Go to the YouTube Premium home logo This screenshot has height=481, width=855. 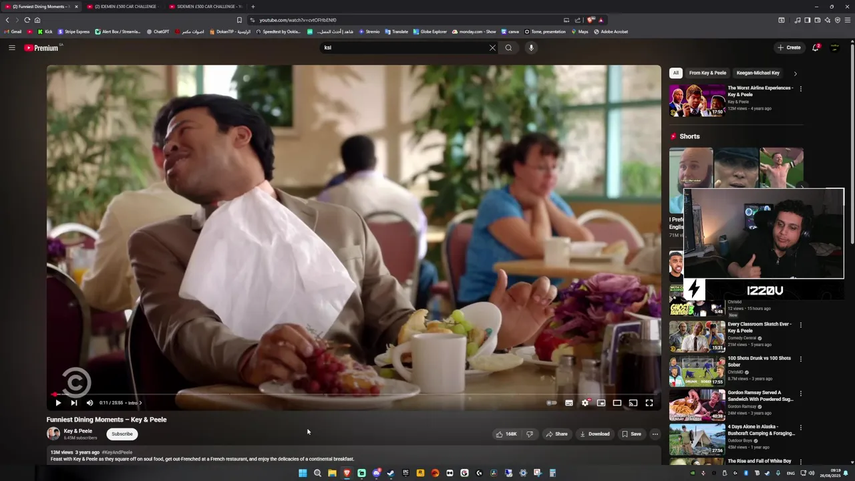click(43, 47)
